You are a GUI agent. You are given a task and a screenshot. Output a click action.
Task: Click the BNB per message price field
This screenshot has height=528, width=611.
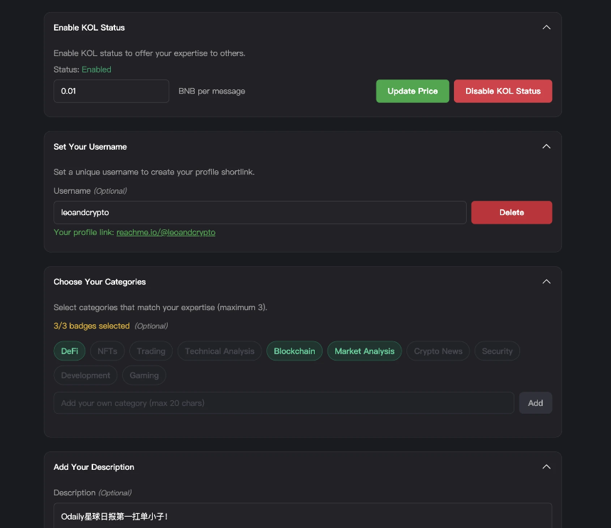(111, 91)
